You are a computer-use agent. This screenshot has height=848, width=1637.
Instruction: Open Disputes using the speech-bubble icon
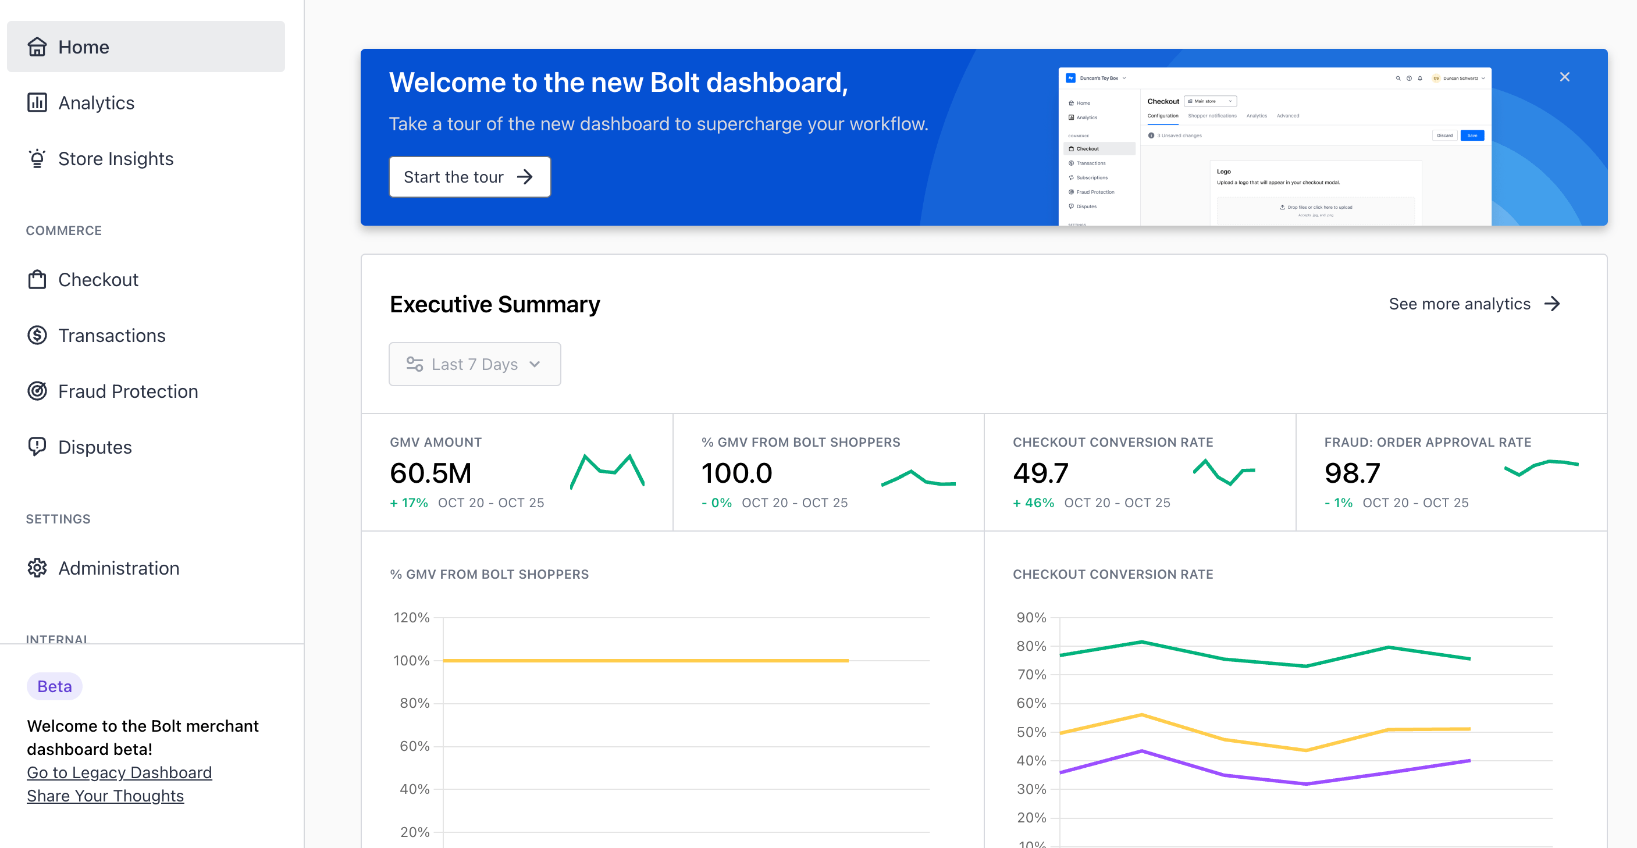pyautogui.click(x=37, y=447)
